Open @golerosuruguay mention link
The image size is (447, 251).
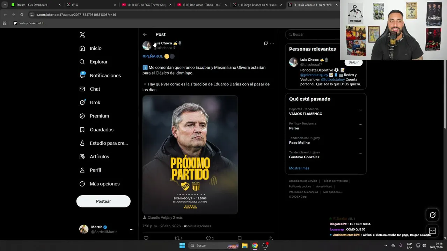[x=314, y=75]
